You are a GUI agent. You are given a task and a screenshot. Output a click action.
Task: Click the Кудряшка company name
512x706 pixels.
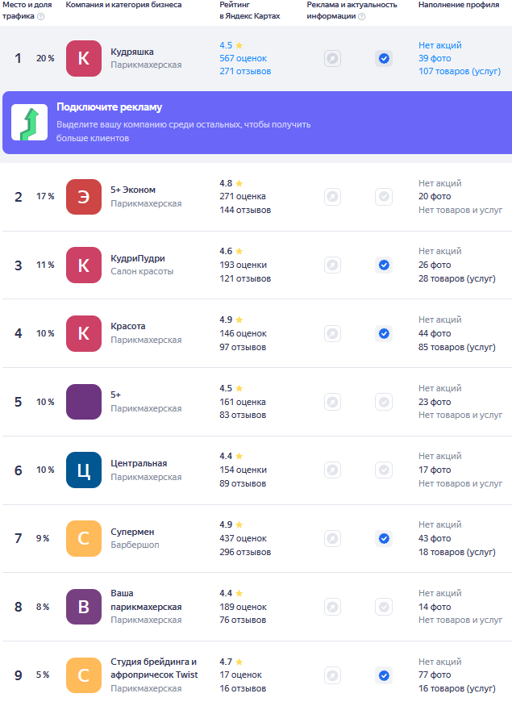coord(132,52)
